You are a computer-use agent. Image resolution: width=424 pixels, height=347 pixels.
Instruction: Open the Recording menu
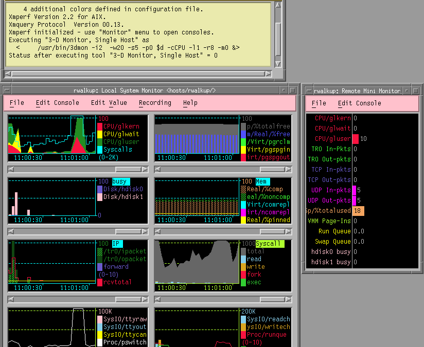pyautogui.click(x=155, y=103)
